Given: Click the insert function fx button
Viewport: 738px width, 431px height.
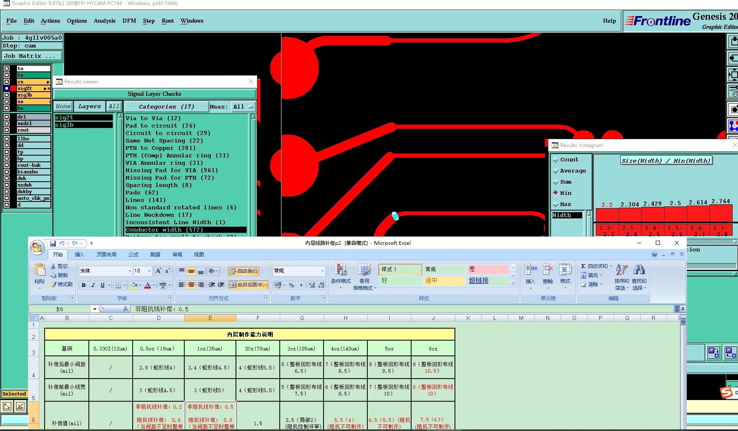Looking at the screenshot, I should click(x=126, y=309).
